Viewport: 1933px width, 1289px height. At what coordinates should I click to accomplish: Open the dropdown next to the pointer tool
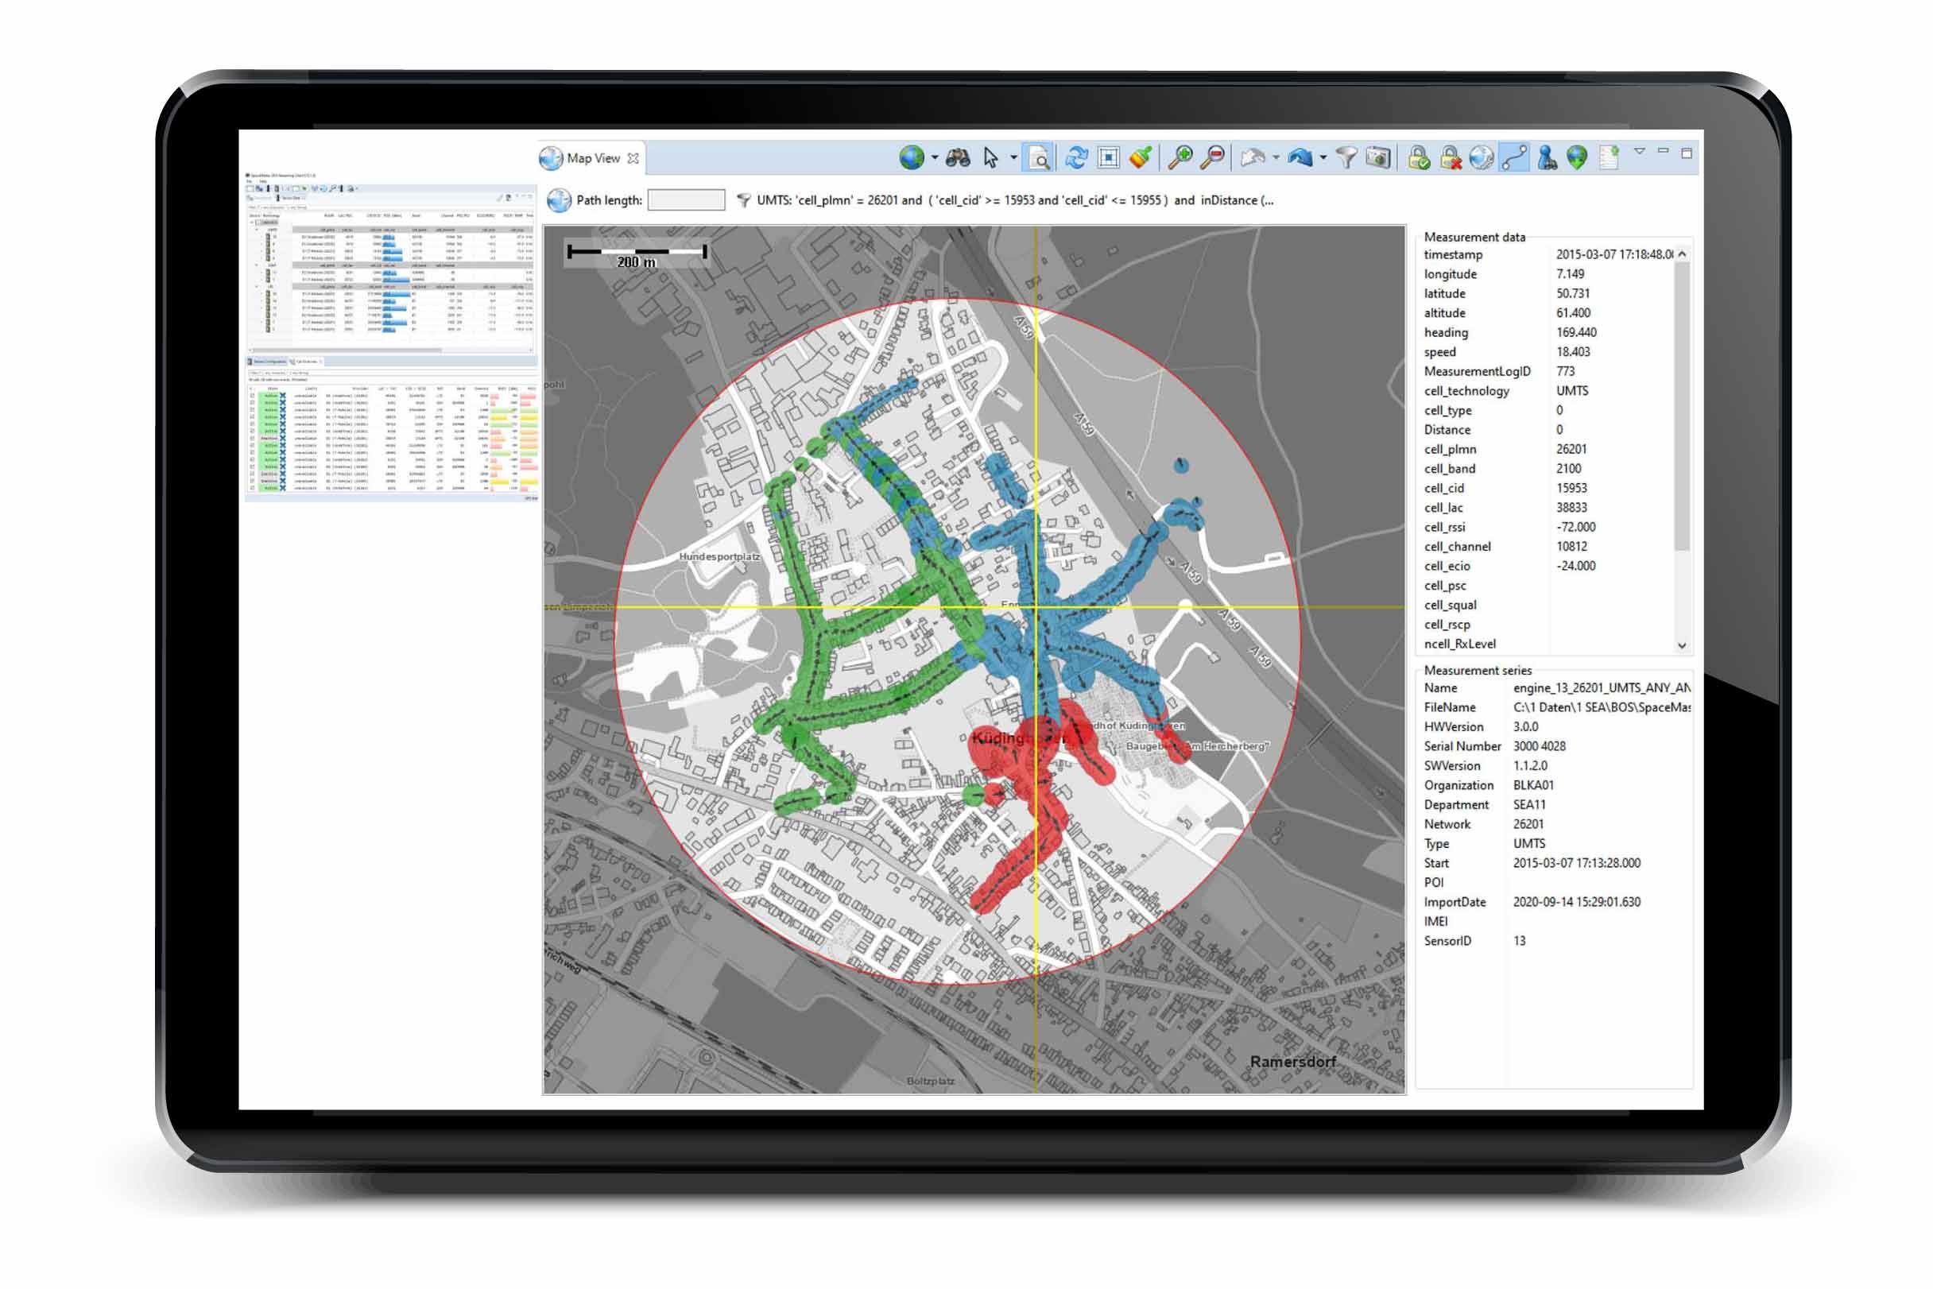click(x=1013, y=158)
